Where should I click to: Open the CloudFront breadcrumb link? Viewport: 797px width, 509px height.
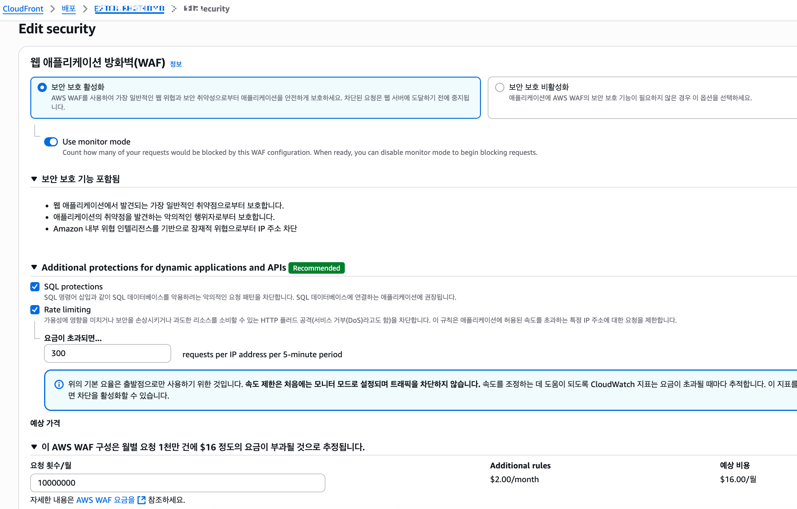(x=23, y=9)
